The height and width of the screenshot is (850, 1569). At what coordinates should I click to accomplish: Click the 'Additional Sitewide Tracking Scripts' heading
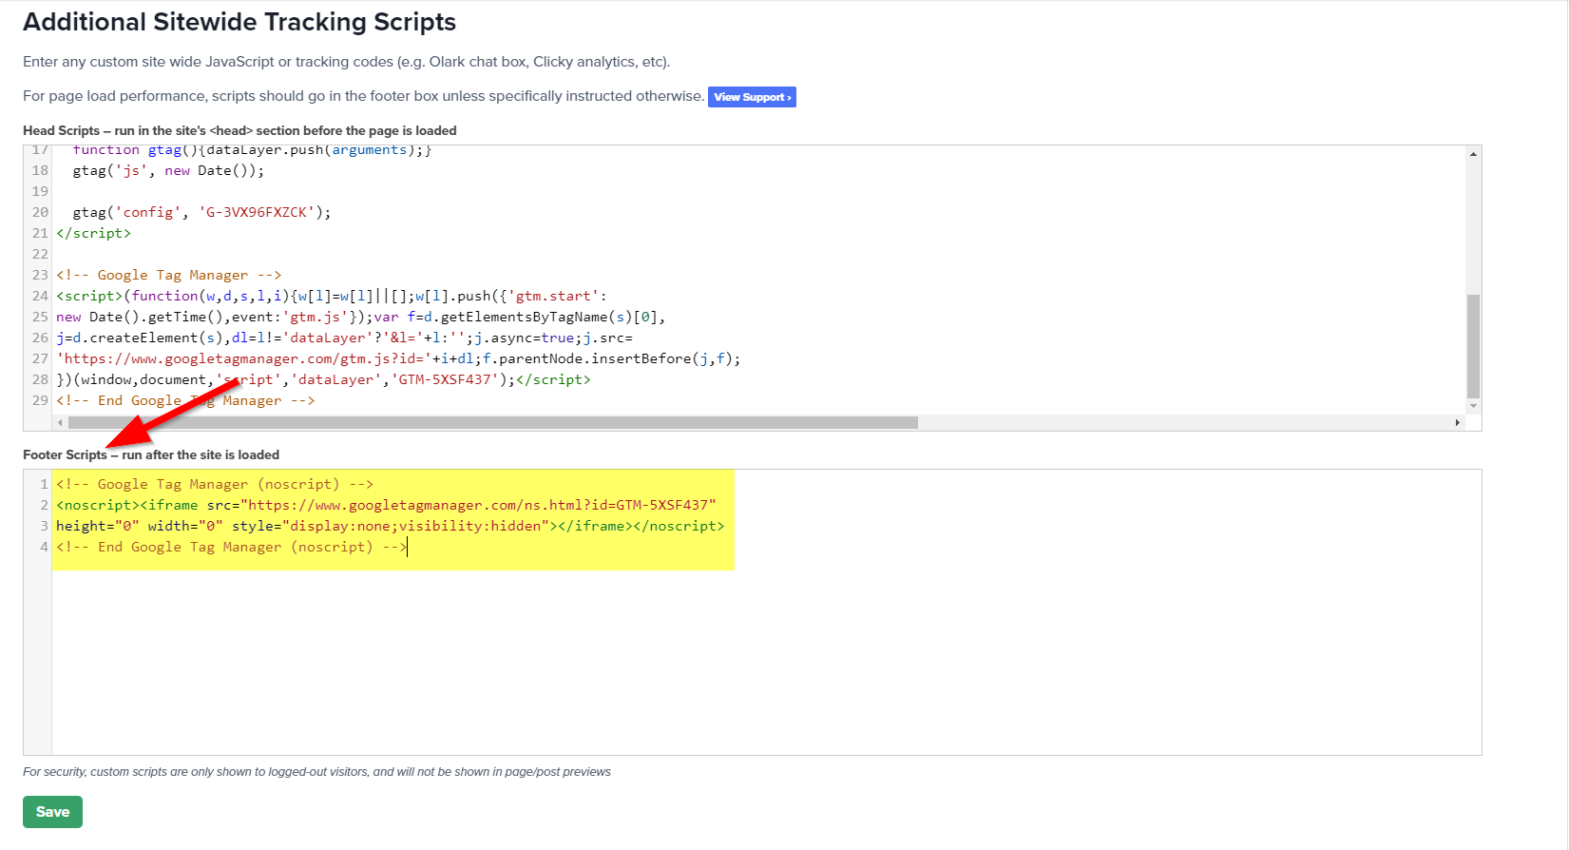pos(239,22)
